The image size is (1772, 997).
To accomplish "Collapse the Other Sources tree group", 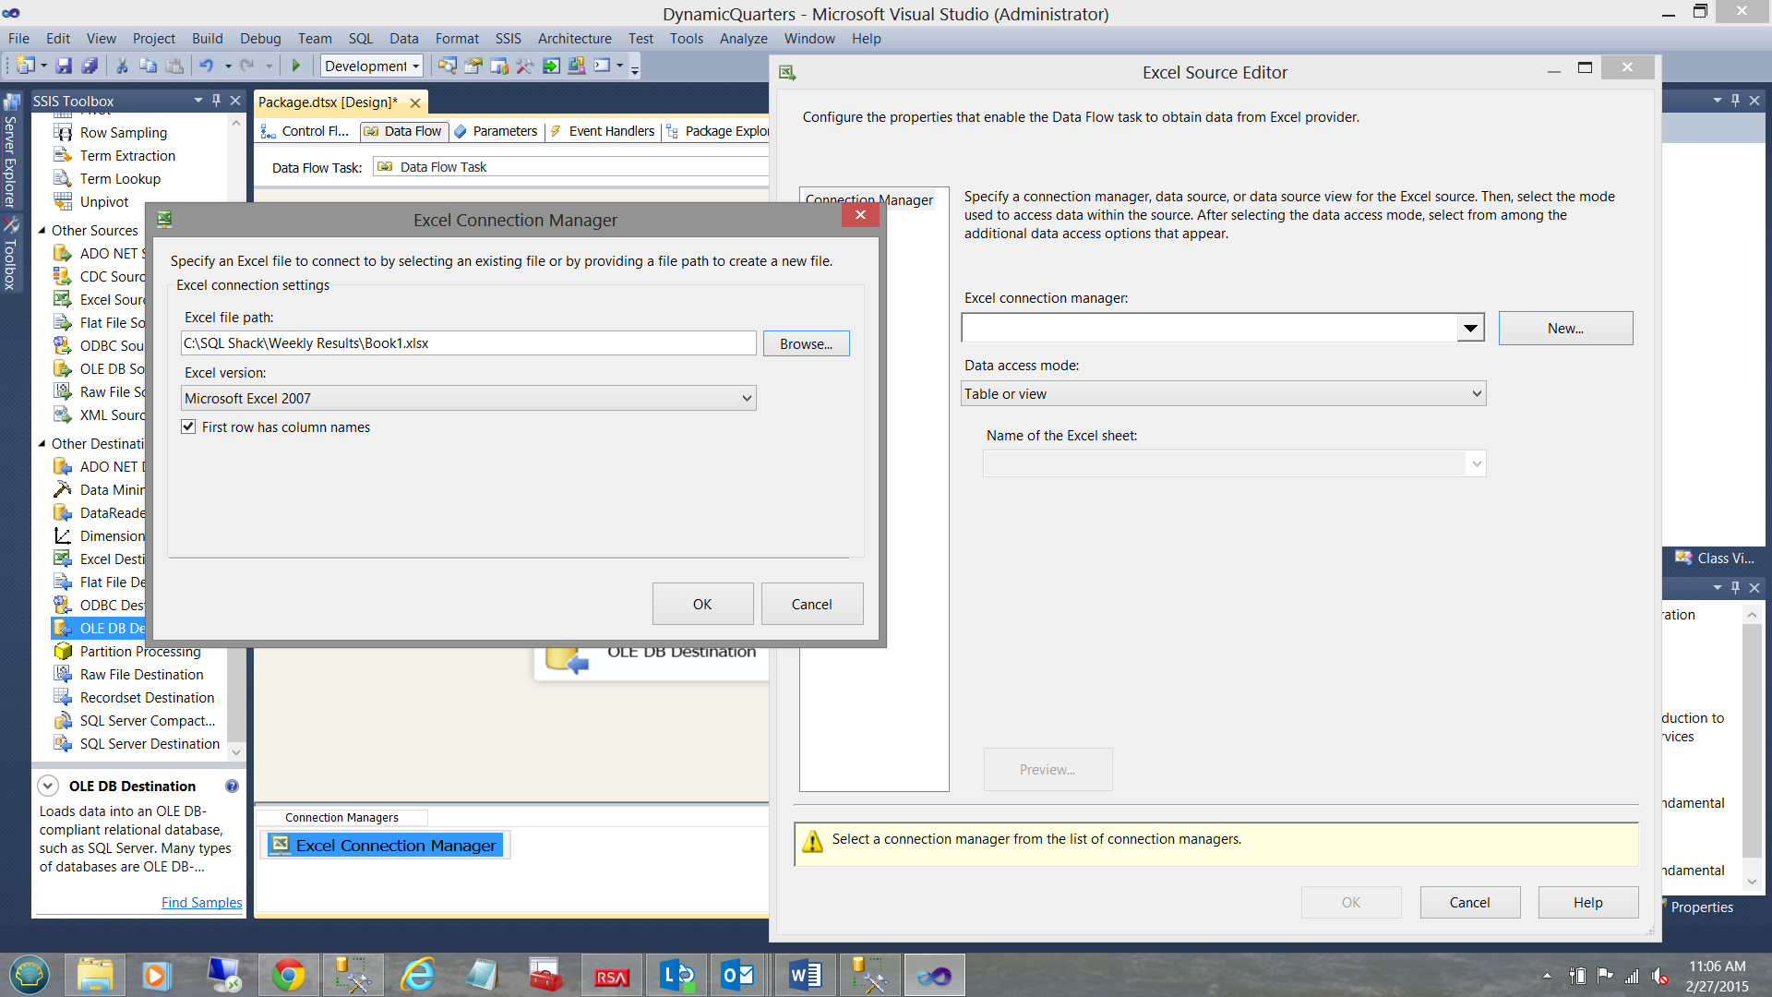I will 42,231.
